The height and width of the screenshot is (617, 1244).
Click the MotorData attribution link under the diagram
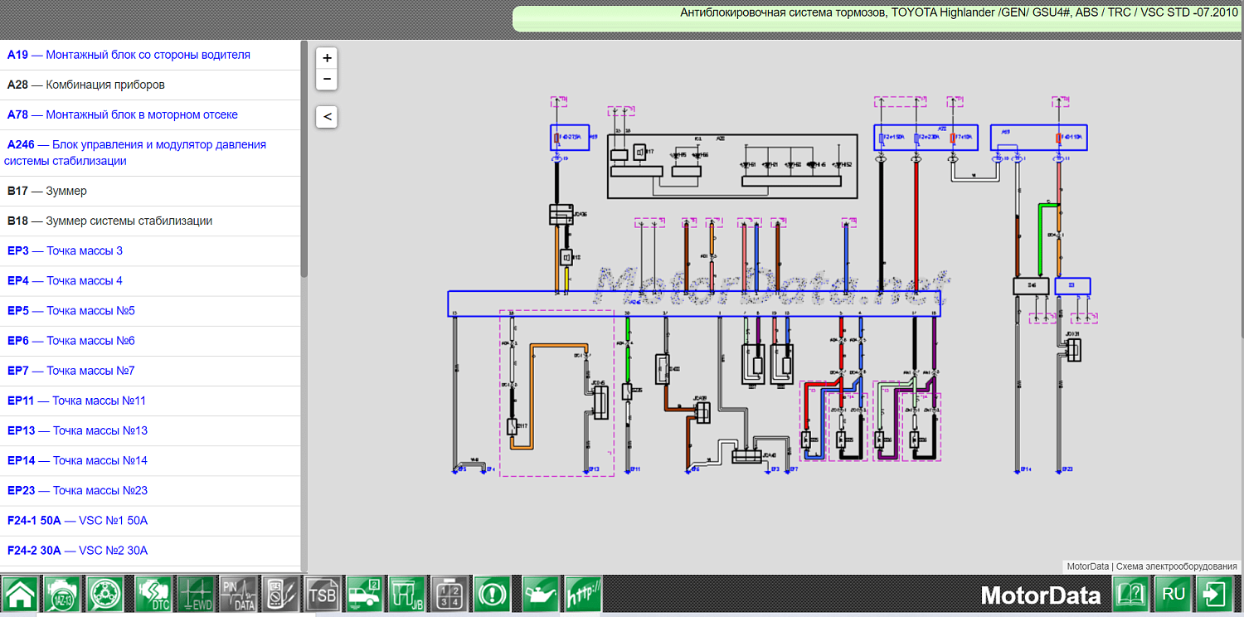1087,566
